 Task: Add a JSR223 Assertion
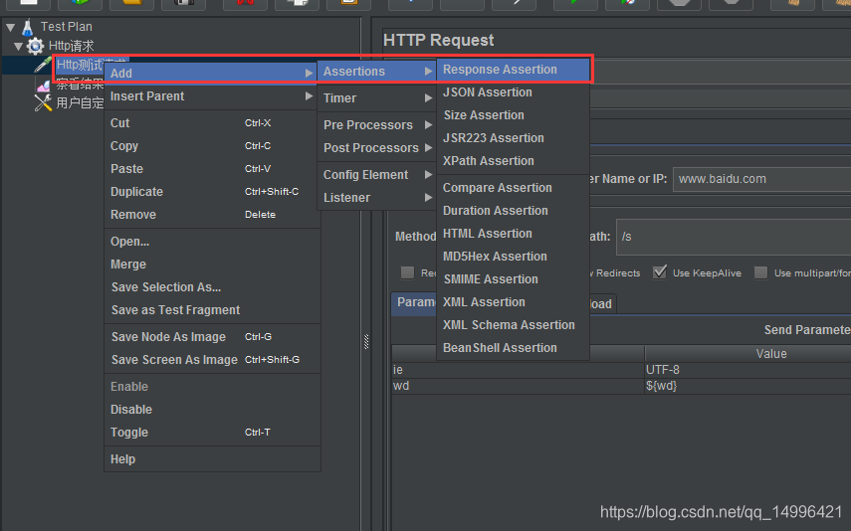[513, 138]
